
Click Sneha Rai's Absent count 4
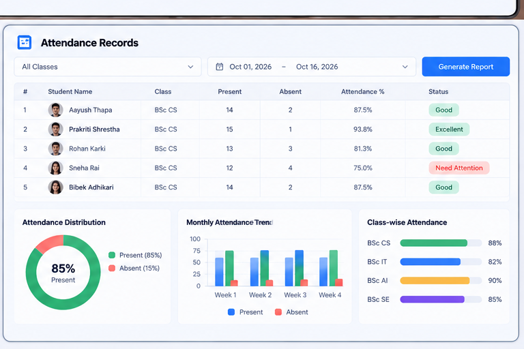(291, 168)
